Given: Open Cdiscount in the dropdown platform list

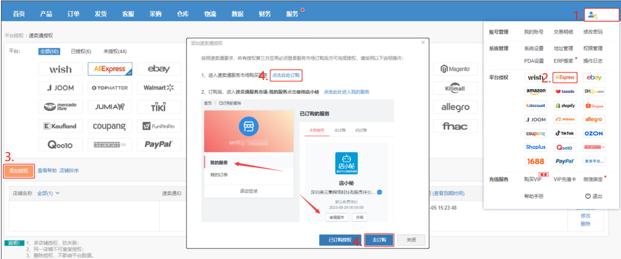Looking at the screenshot, I should pyautogui.click(x=536, y=105).
